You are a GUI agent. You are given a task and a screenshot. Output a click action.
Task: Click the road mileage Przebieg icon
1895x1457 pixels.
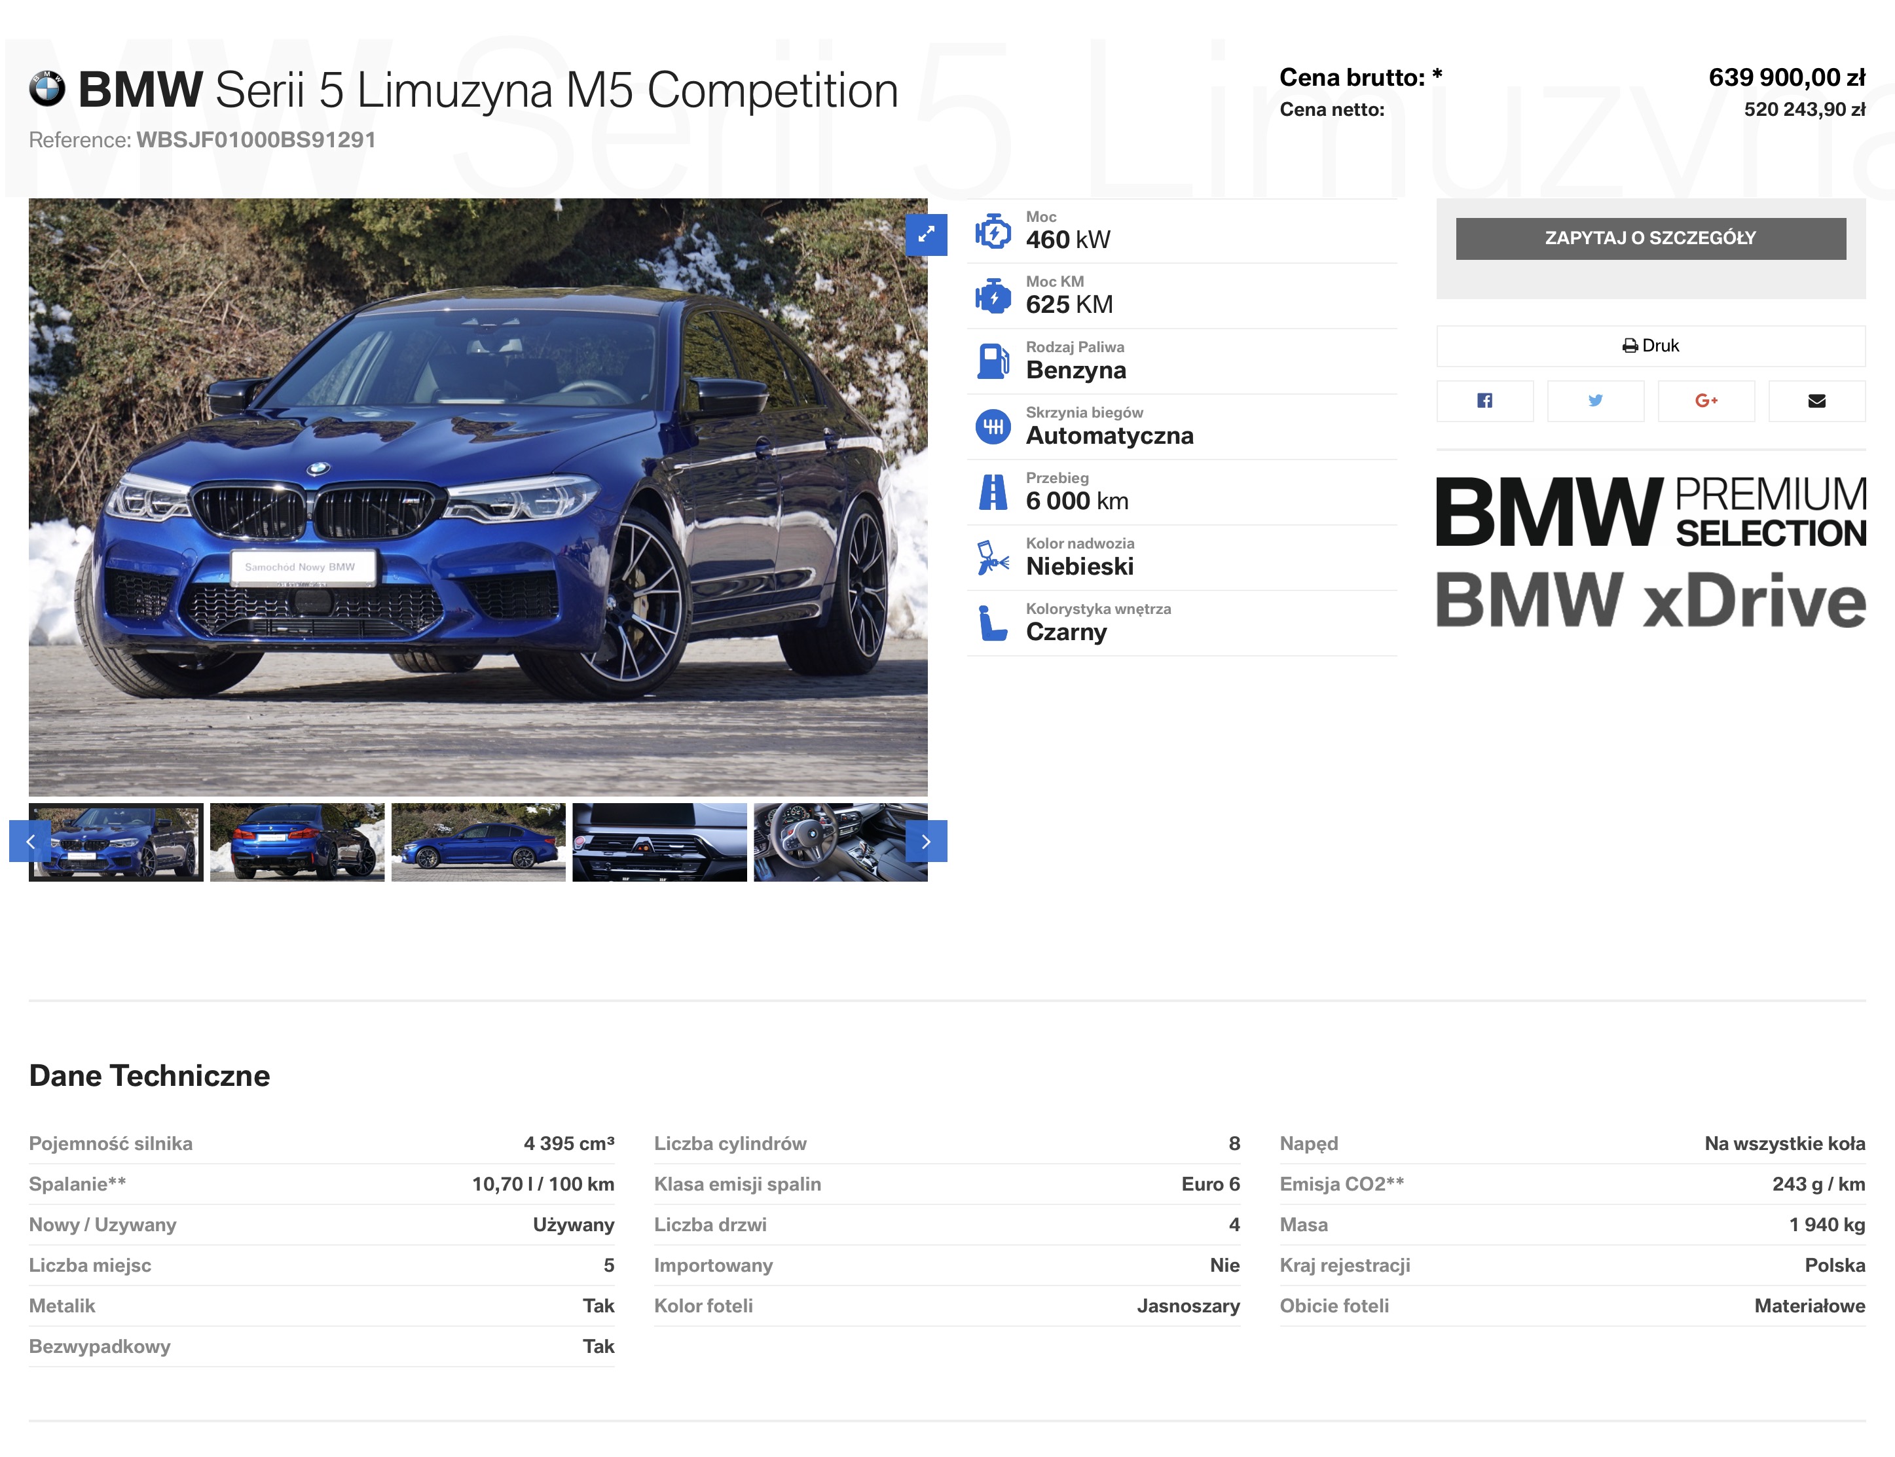tap(993, 493)
